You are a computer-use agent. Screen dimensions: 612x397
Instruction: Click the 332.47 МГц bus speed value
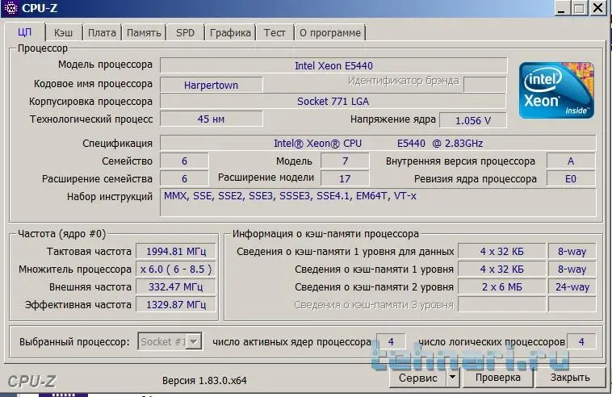pyautogui.click(x=176, y=287)
